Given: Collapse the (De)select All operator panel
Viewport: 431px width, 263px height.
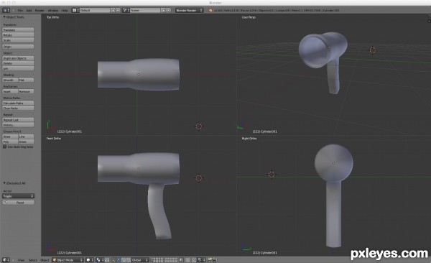Looking at the screenshot, I should coord(4,183).
